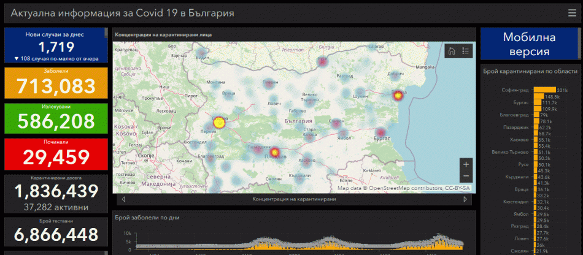Image resolution: width=583 pixels, height=255 pixels.
Task: Click the Концентрация на карантинирани tab label
Action: coord(294,199)
